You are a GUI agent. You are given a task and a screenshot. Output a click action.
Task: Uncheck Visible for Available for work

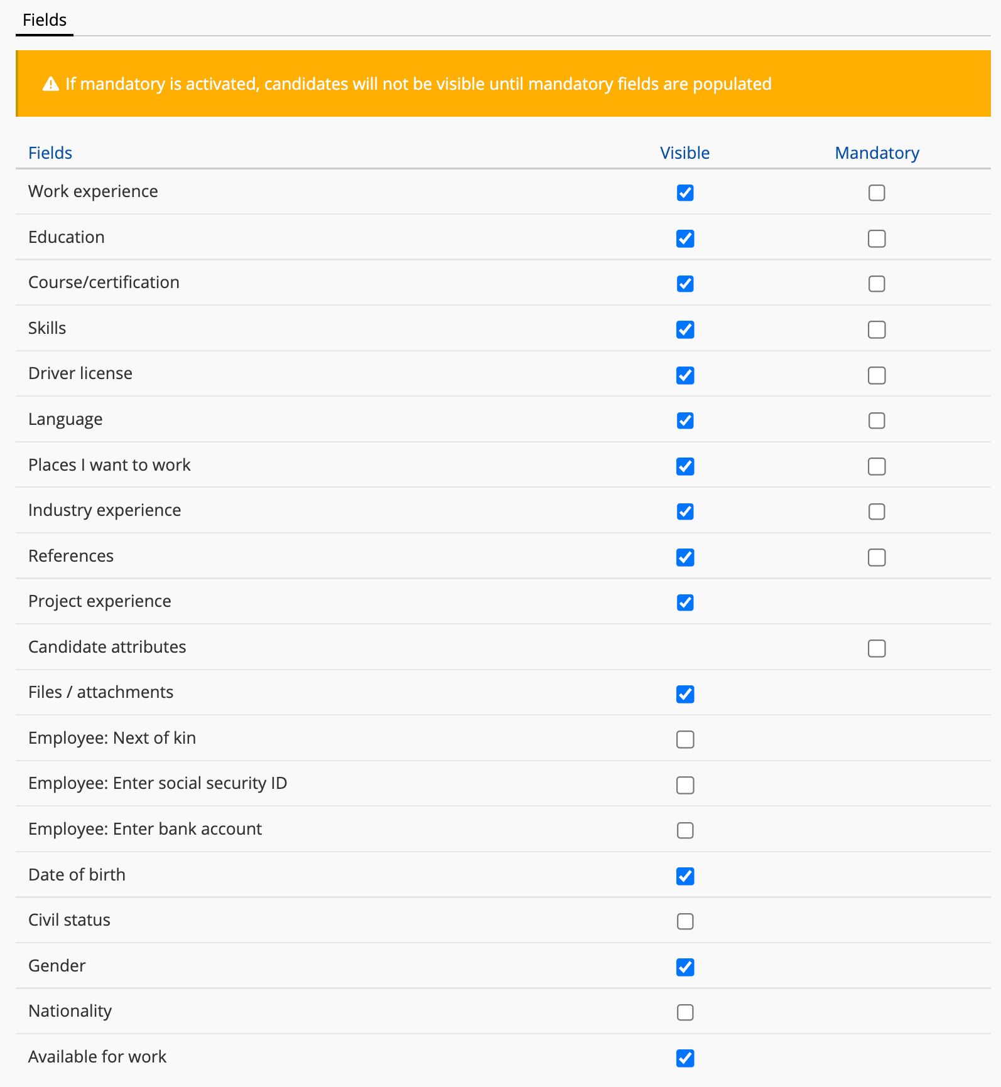[685, 1058]
